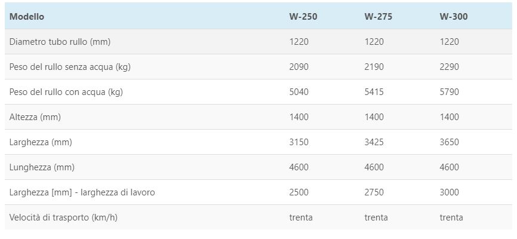
Task: Click the 3650 width value
Action: 449,142
